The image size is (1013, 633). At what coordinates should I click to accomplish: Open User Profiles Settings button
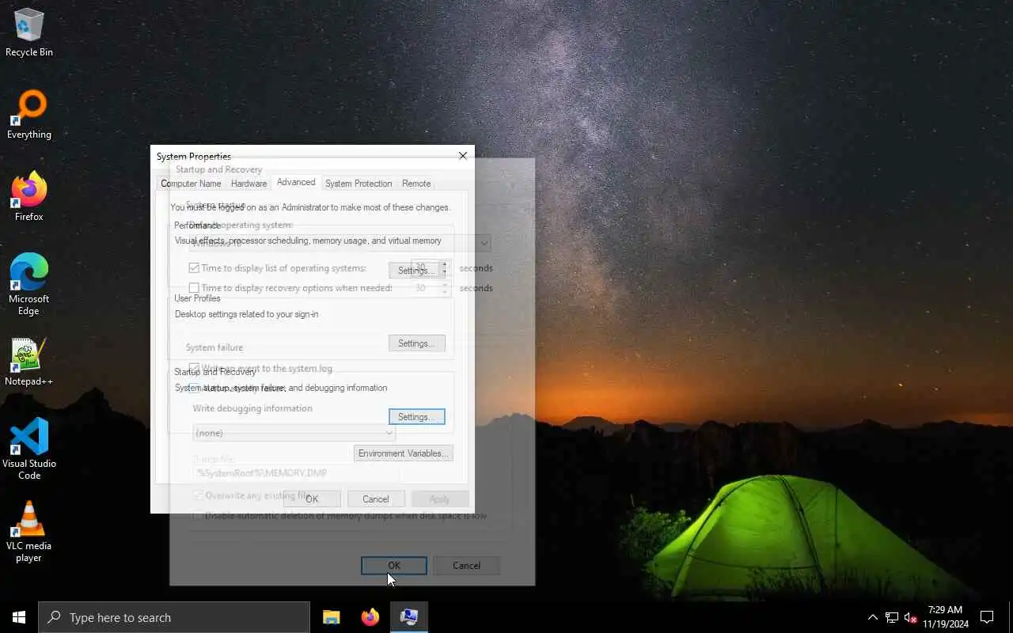tap(416, 343)
